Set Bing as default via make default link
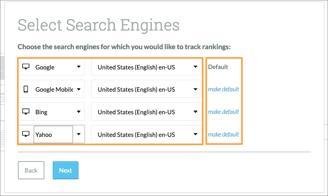The image size is (328, 196). tap(223, 112)
